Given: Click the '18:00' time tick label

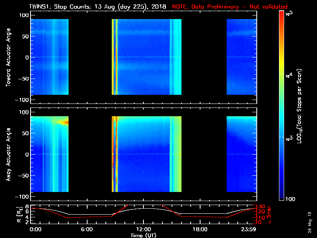Looking at the screenshot, I should [x=200, y=229].
